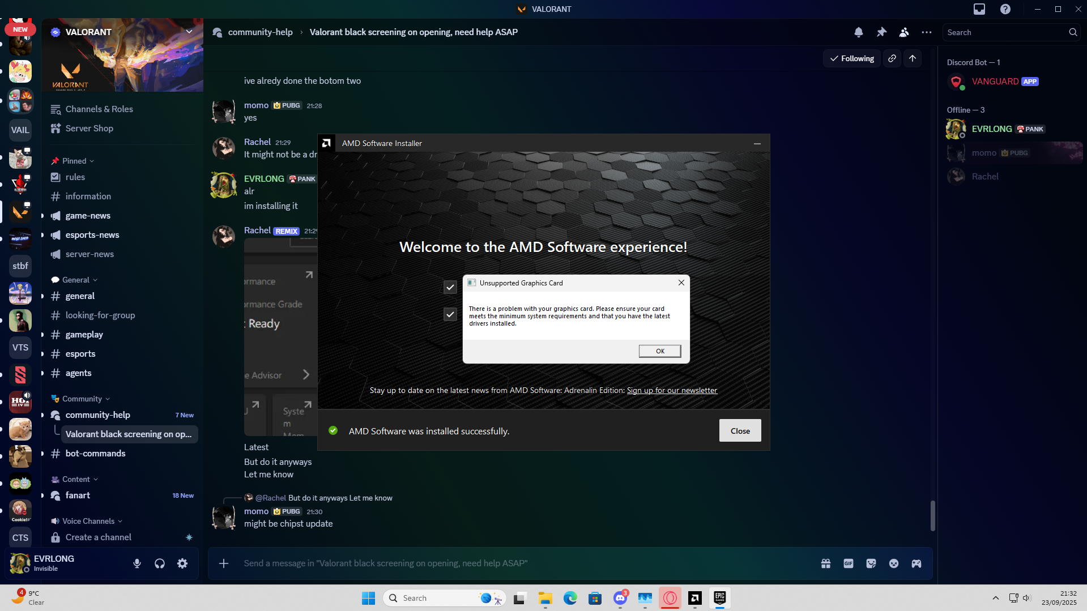Open Epic Games Launcher from taskbar

tap(720, 598)
